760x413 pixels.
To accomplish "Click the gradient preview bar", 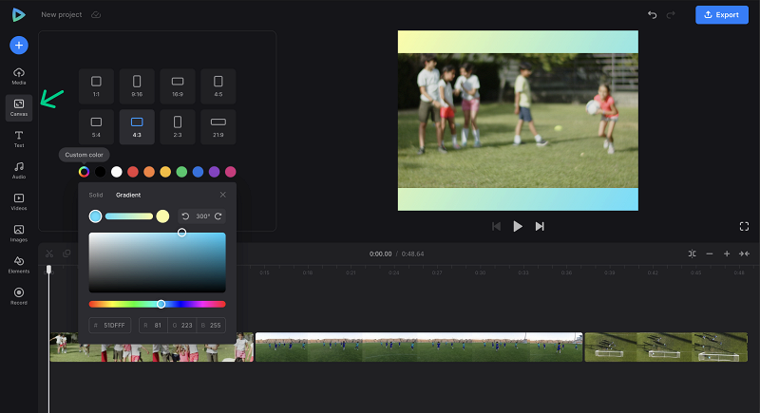I will point(129,216).
